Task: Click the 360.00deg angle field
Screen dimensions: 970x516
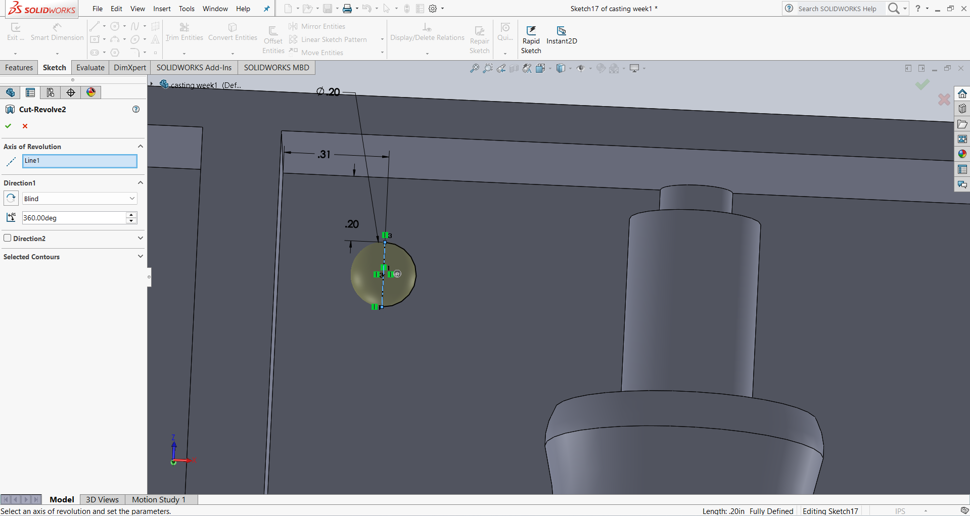Action: [x=74, y=218]
